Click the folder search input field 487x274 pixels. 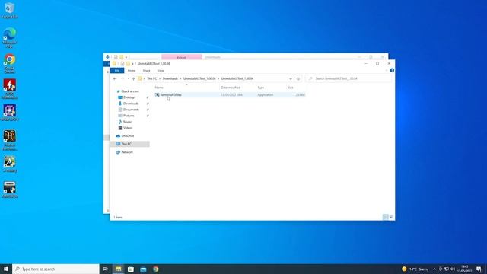click(348, 79)
